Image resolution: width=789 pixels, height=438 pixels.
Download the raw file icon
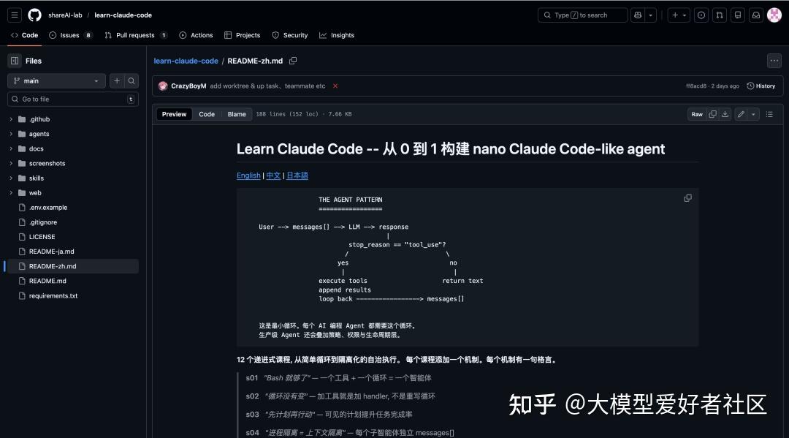tap(725, 114)
